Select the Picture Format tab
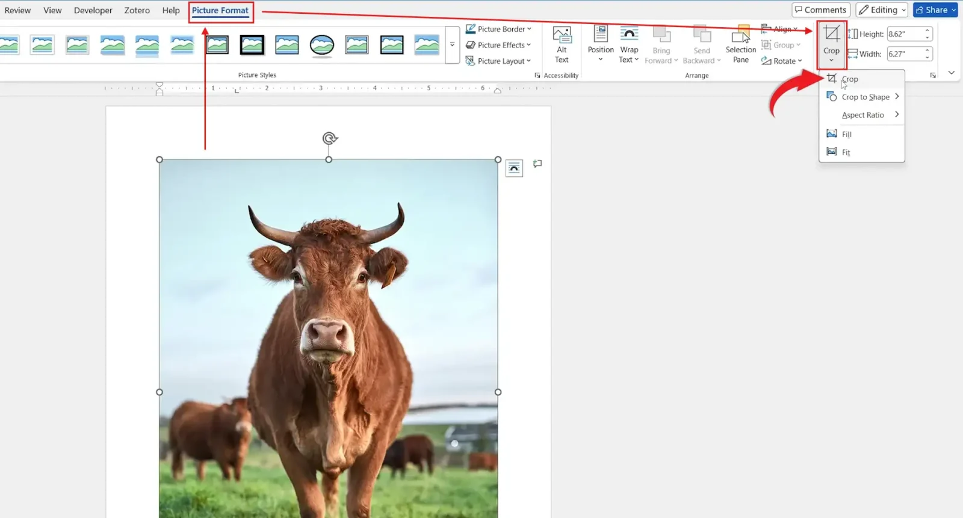 click(x=220, y=10)
